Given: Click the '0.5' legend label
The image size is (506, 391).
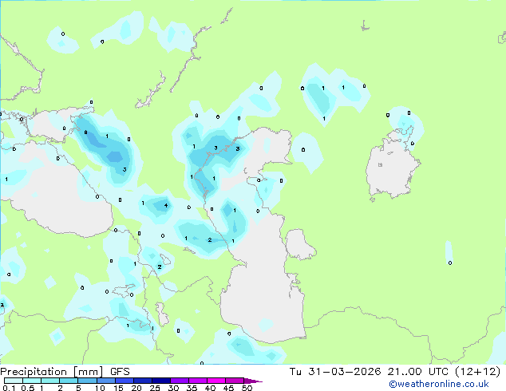Looking at the screenshot, I should tap(27, 388).
